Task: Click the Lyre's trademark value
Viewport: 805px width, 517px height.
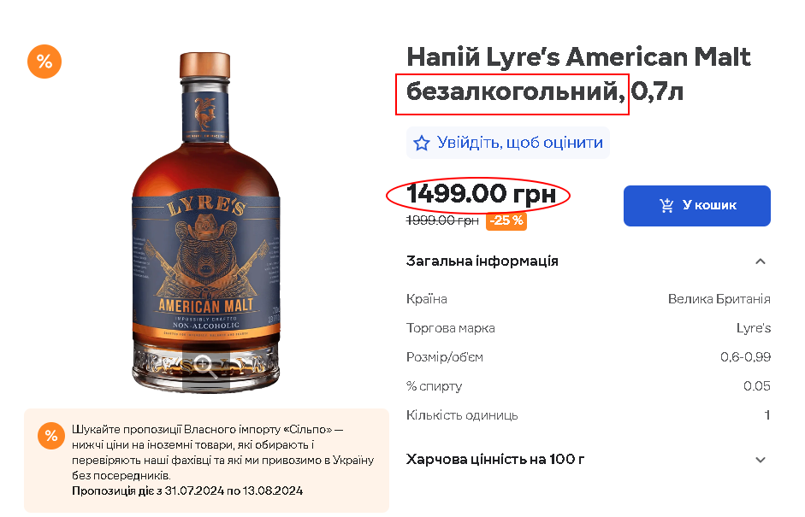Action: click(x=753, y=328)
